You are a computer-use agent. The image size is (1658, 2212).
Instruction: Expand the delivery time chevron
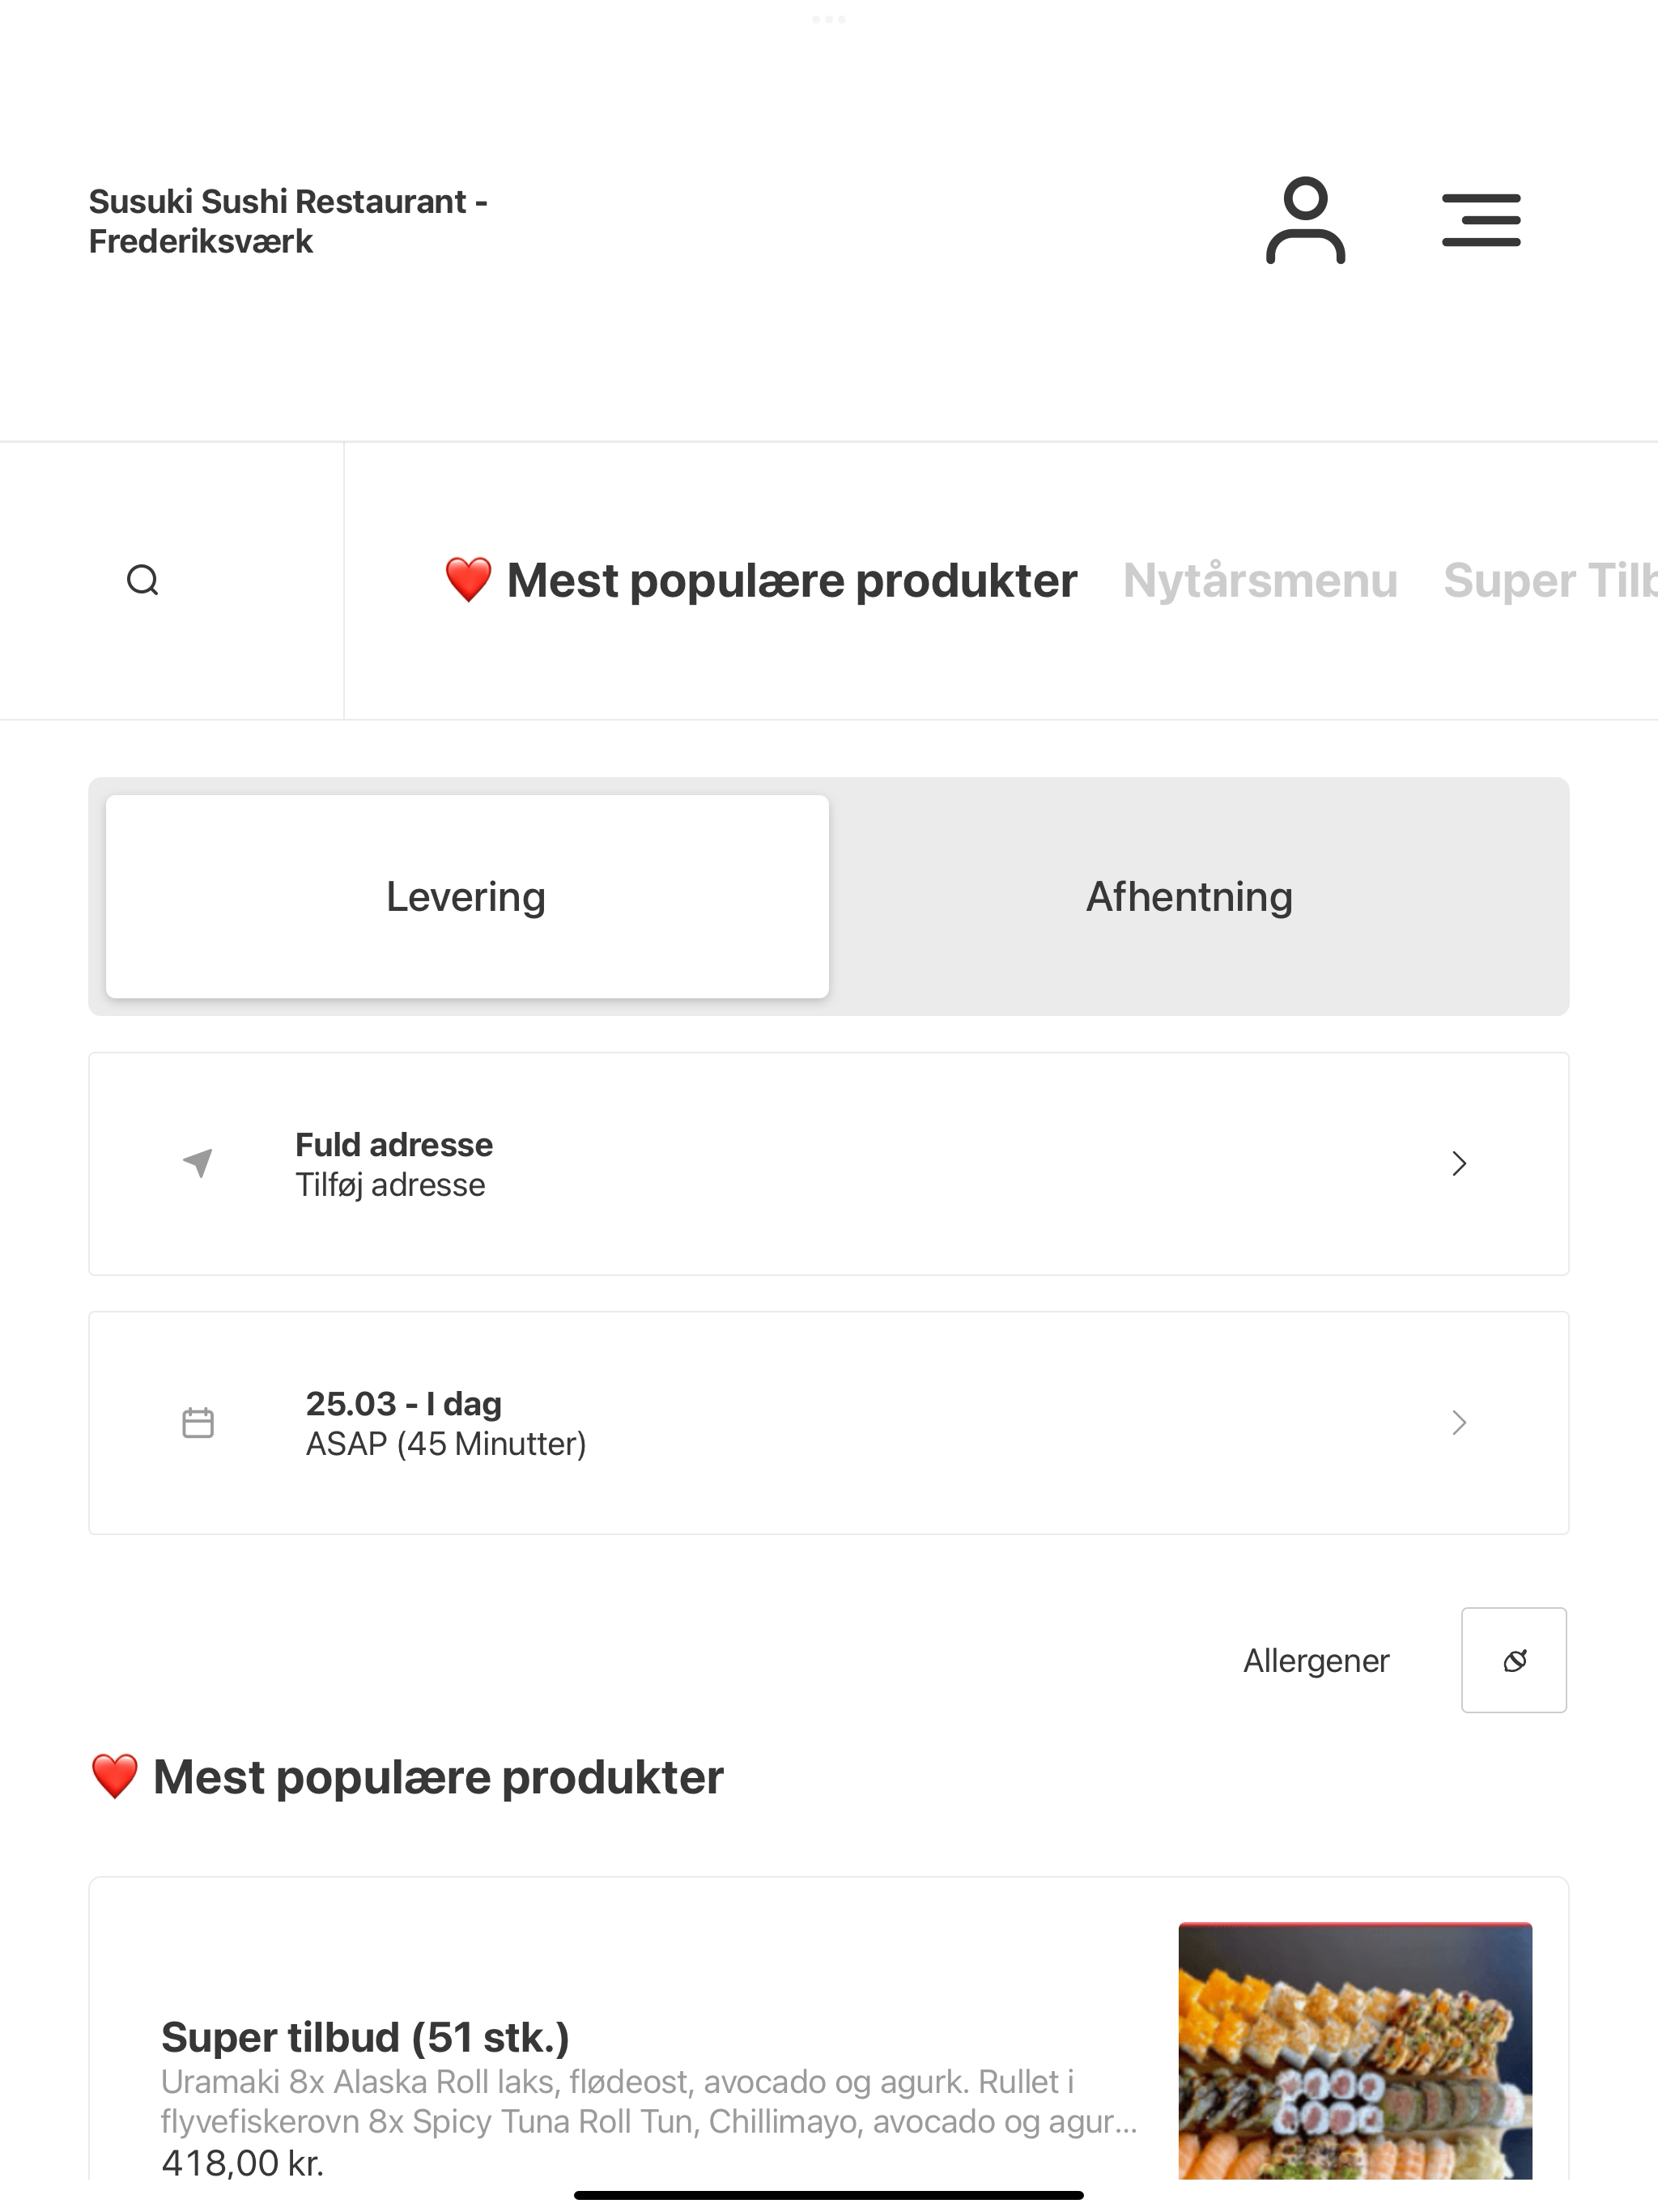point(1459,1422)
